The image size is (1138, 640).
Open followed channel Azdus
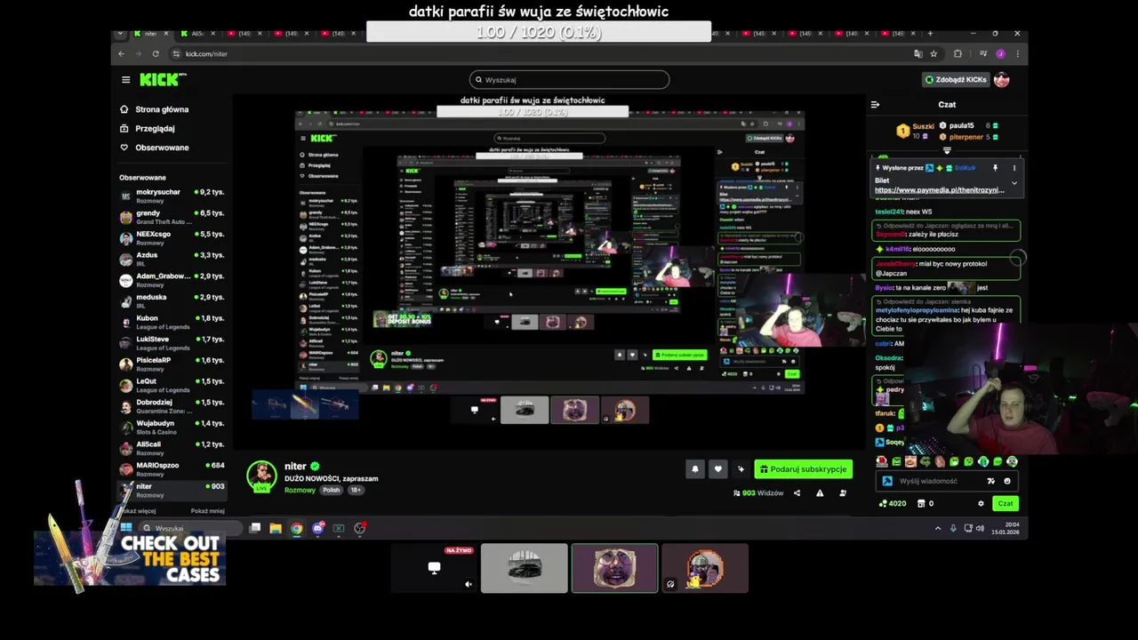pos(172,259)
